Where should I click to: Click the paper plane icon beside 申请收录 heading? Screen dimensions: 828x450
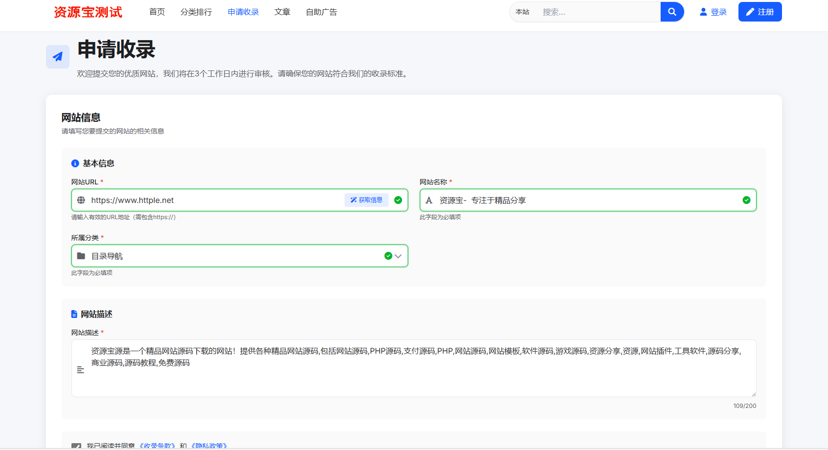tap(58, 57)
